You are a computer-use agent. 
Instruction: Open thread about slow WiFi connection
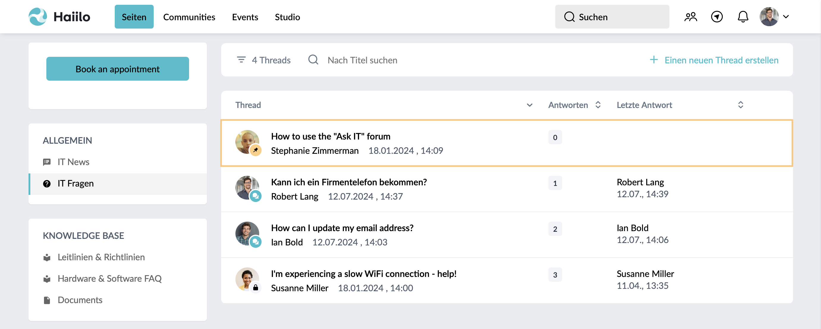coord(364,274)
